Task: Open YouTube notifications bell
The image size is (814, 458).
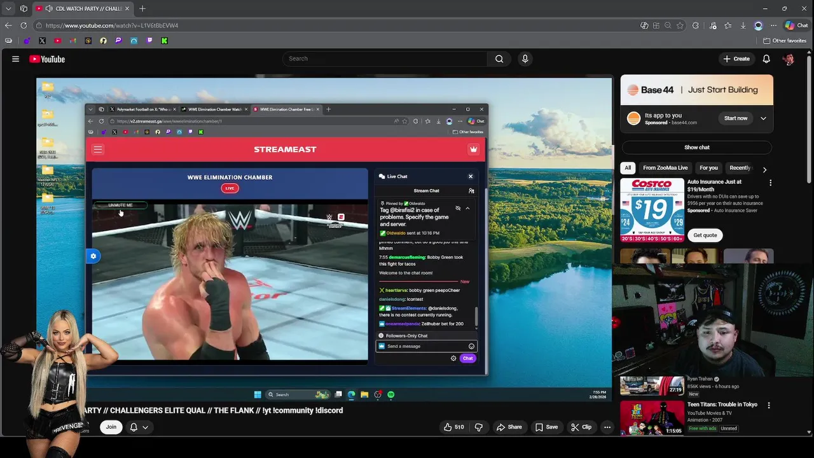Action: 766,59
